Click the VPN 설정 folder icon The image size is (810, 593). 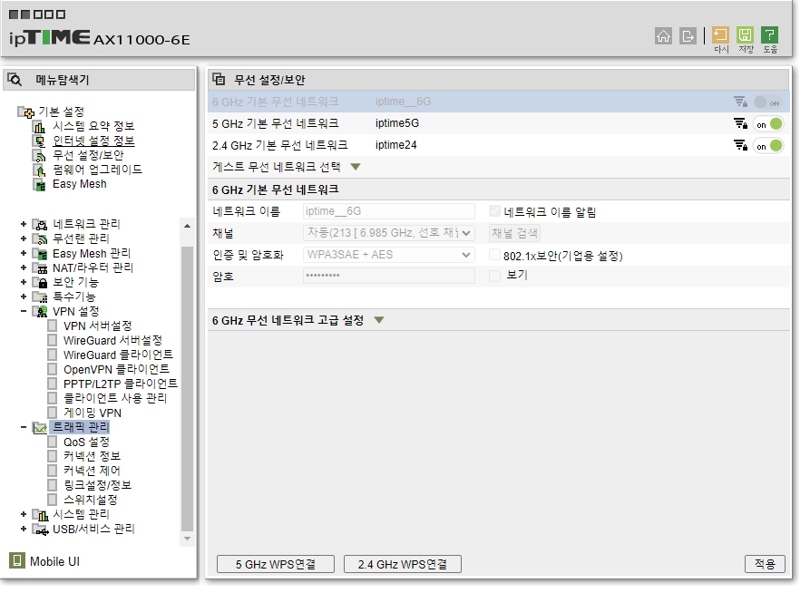tap(40, 312)
